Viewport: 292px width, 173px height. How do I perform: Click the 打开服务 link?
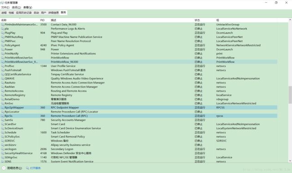coord(35,168)
